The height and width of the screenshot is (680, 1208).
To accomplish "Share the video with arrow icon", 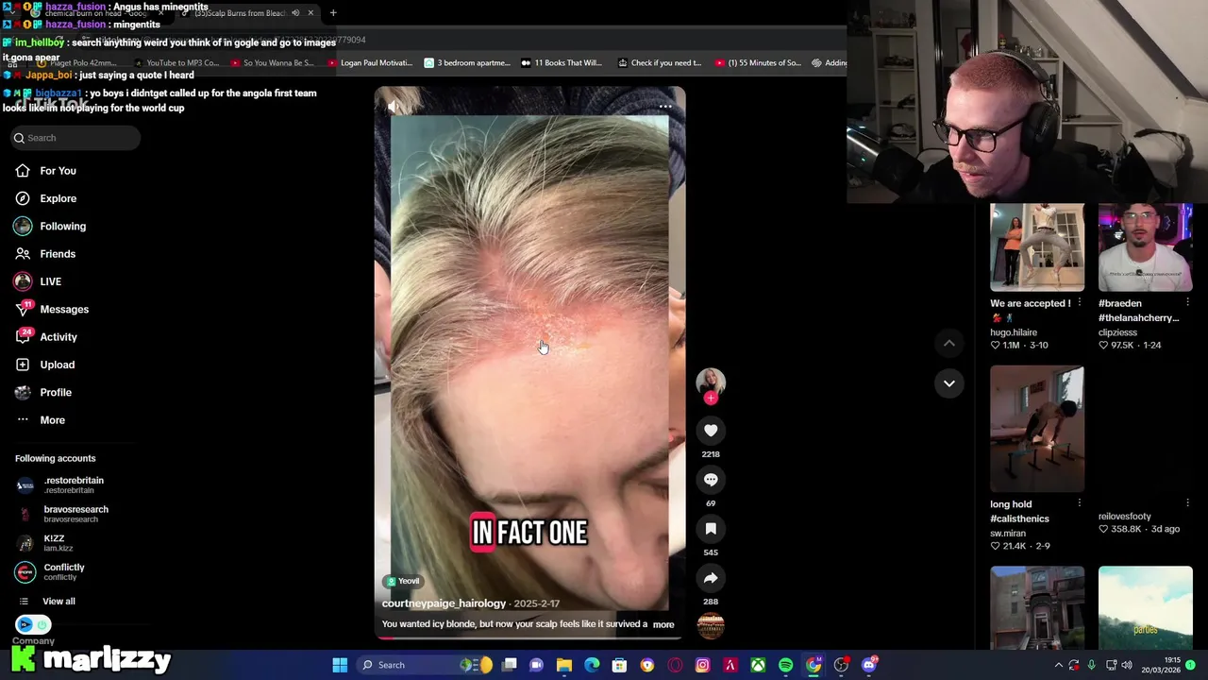I will pyautogui.click(x=711, y=578).
